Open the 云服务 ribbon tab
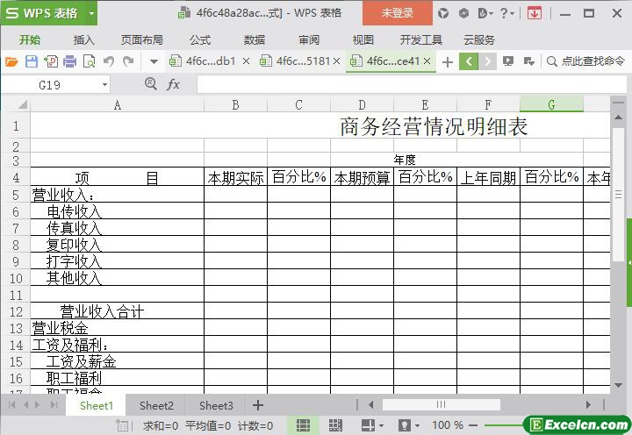Viewport: 632px width, 435px height. [479, 39]
